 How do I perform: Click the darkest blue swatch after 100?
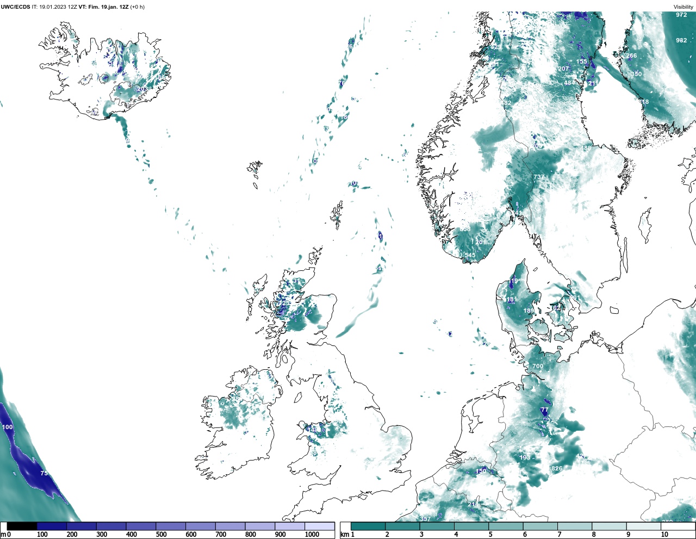52,526
